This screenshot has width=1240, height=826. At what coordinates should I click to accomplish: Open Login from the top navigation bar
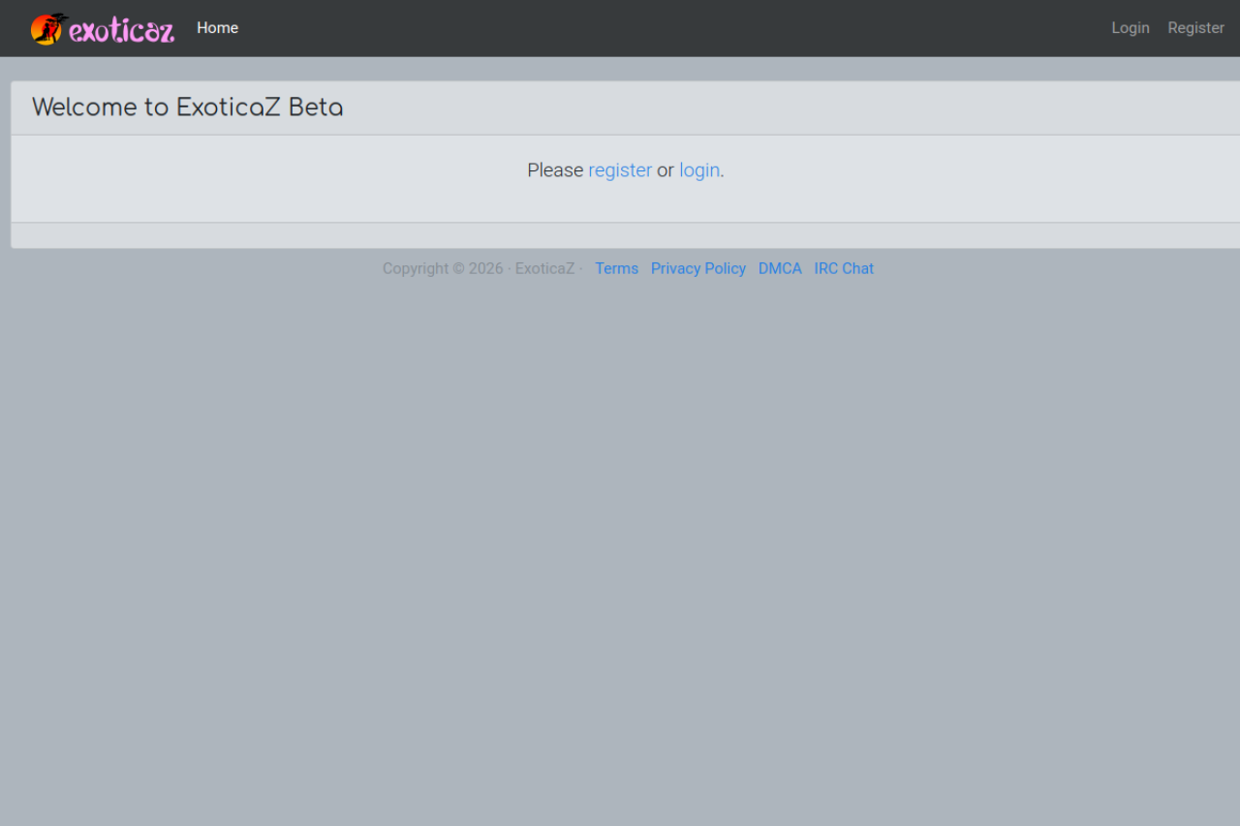tap(1130, 28)
